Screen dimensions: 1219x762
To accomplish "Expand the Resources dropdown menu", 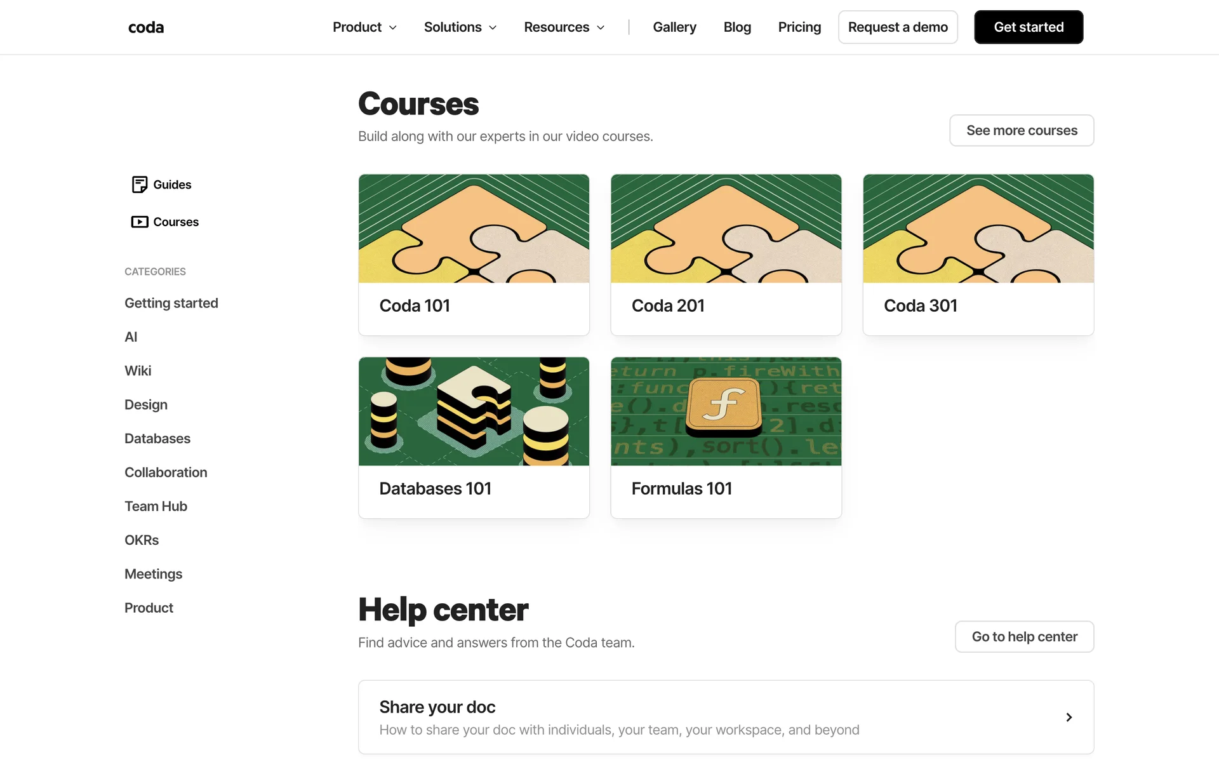I will pos(564,27).
